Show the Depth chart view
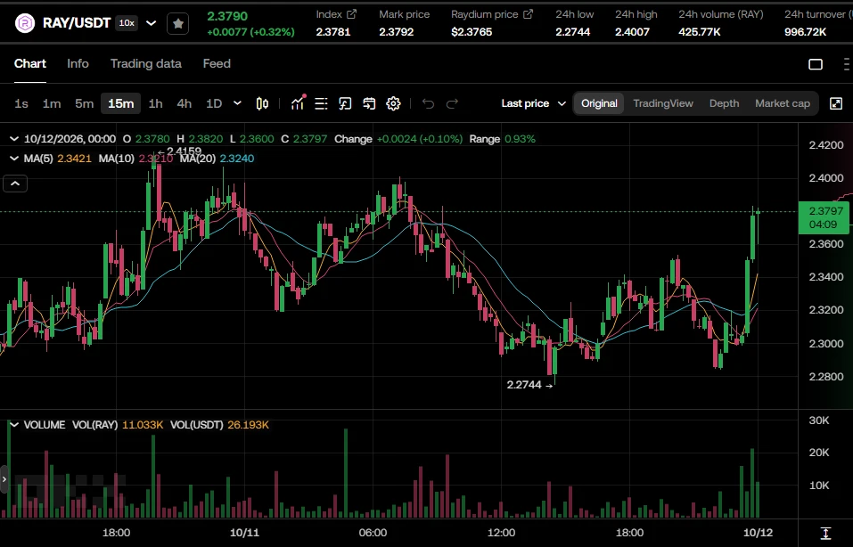The height and width of the screenshot is (547, 853). [x=724, y=103]
